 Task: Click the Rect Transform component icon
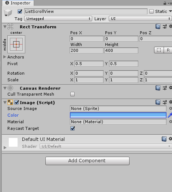coord(10,26)
